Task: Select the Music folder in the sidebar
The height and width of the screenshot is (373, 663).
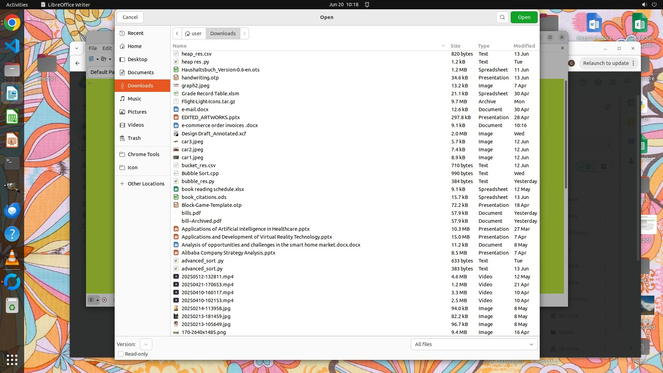Action: tap(134, 99)
